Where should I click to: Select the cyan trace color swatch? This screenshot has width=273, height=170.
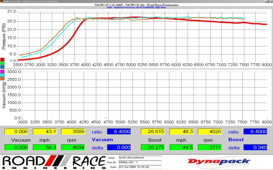click(x=2, y=75)
